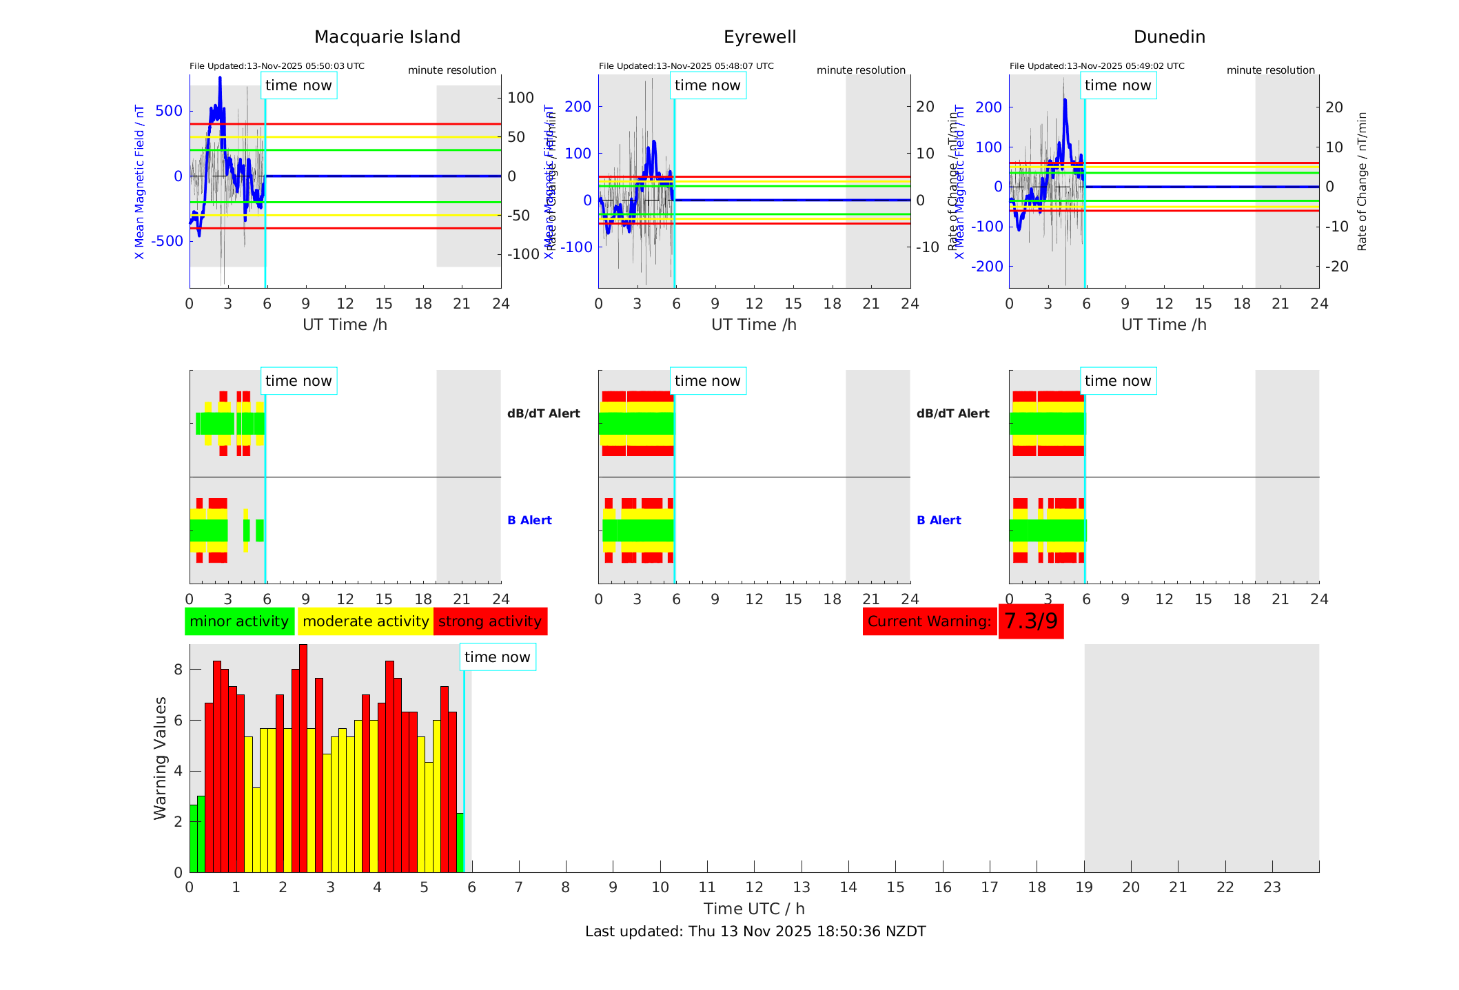The height and width of the screenshot is (990, 1459).
Task: Click the green bar just before time now
Action: pos(460,844)
